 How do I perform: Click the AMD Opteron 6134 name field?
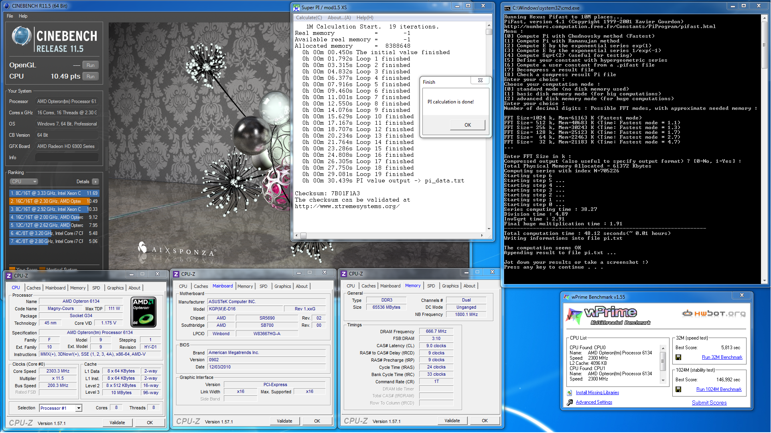pyautogui.click(x=81, y=301)
